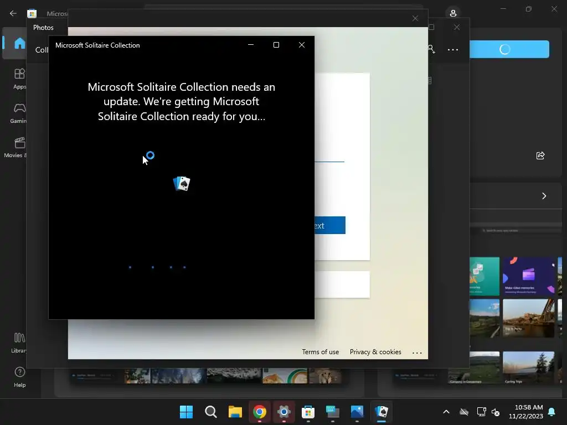Maximize the Microsoft Solitaire Collection window
This screenshot has width=567, height=425.
click(276, 45)
